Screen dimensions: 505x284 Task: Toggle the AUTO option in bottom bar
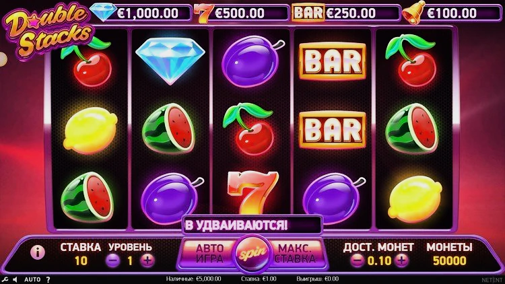pyautogui.click(x=32, y=279)
